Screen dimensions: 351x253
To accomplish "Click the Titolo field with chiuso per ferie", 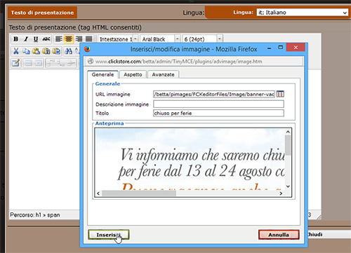I will 218,114.
